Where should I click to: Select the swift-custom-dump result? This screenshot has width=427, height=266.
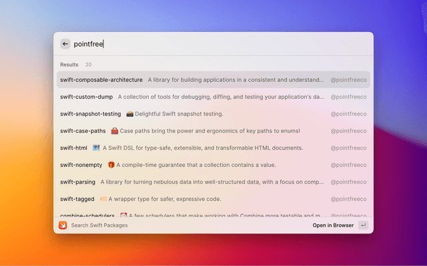coord(86,96)
